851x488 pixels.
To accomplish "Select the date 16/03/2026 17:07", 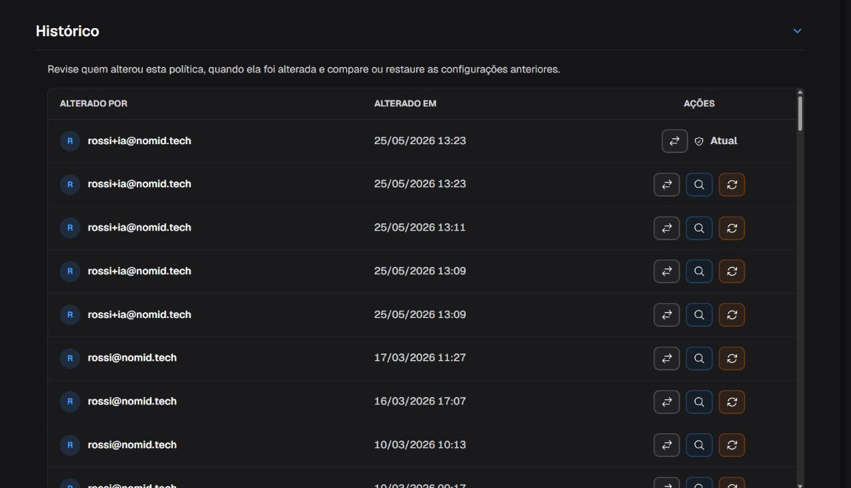I will 419,401.
